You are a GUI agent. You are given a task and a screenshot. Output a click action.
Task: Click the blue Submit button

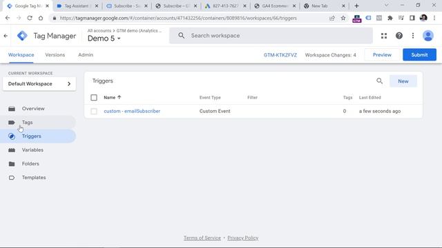tap(419, 55)
